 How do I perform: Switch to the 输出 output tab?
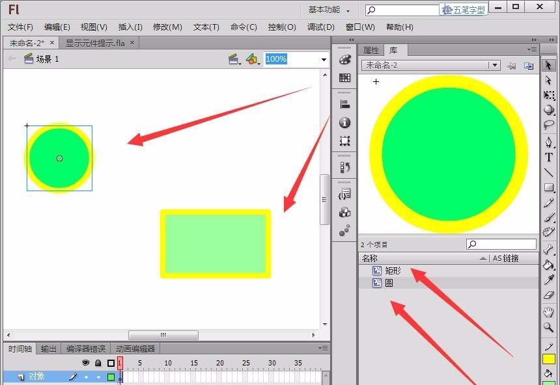[x=49, y=349]
